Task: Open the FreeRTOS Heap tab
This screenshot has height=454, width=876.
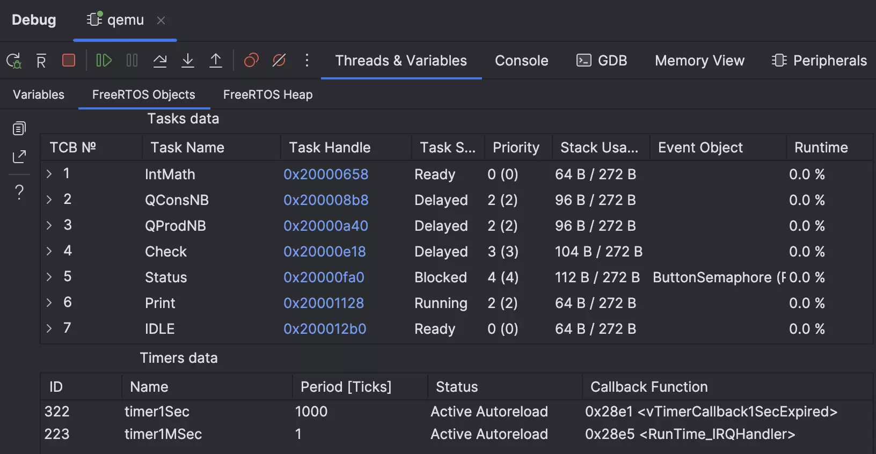Action: coord(268,94)
